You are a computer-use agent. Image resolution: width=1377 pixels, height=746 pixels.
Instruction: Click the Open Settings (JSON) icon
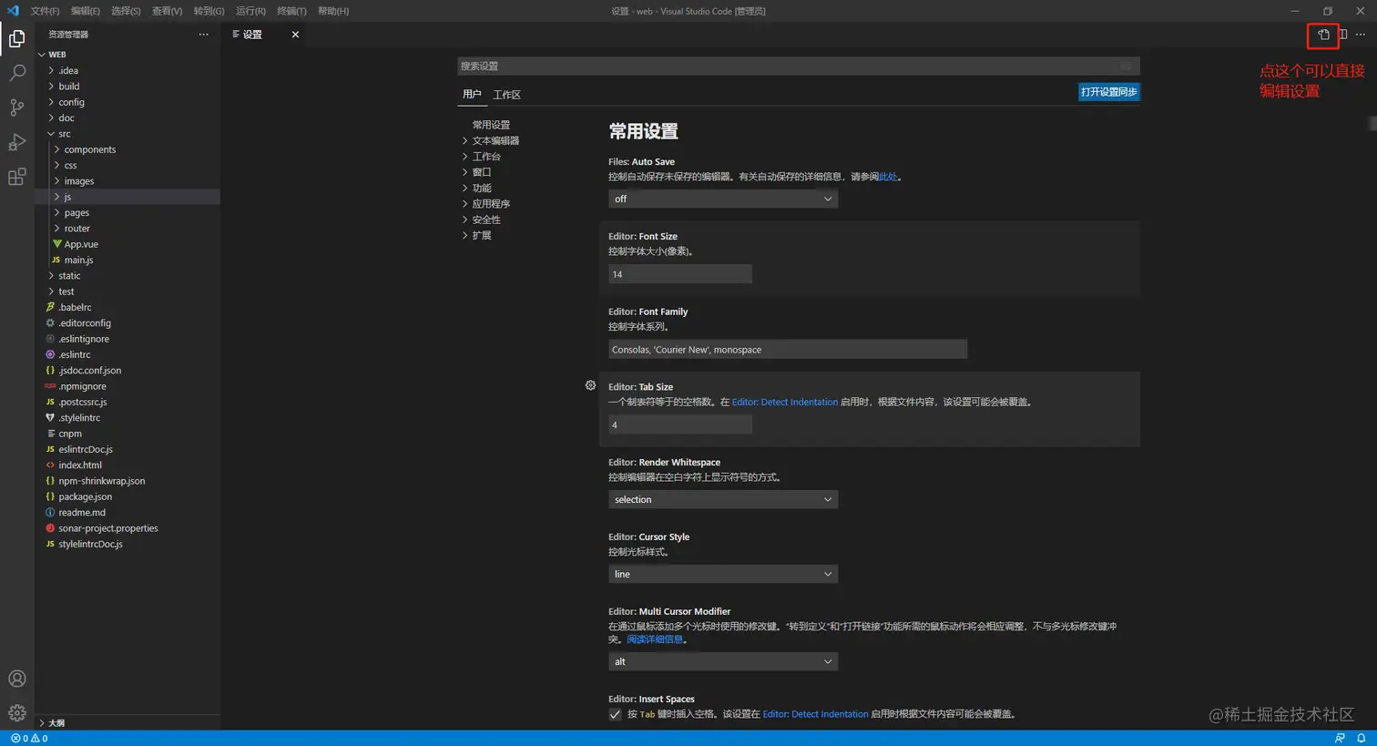pos(1323,35)
